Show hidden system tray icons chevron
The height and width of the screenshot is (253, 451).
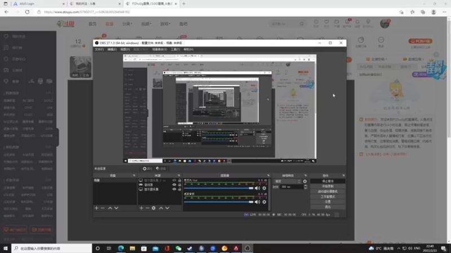pyautogui.click(x=399, y=249)
